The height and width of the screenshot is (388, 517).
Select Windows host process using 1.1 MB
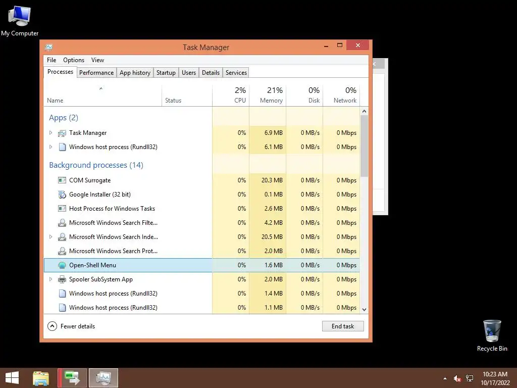(202, 308)
